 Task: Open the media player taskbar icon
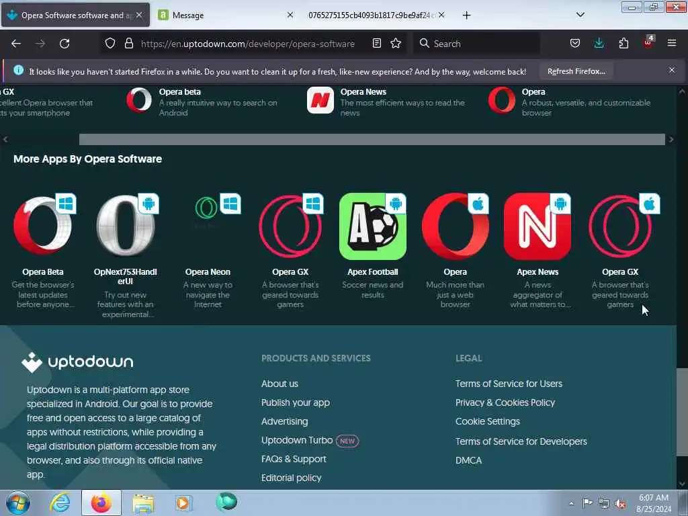(184, 503)
